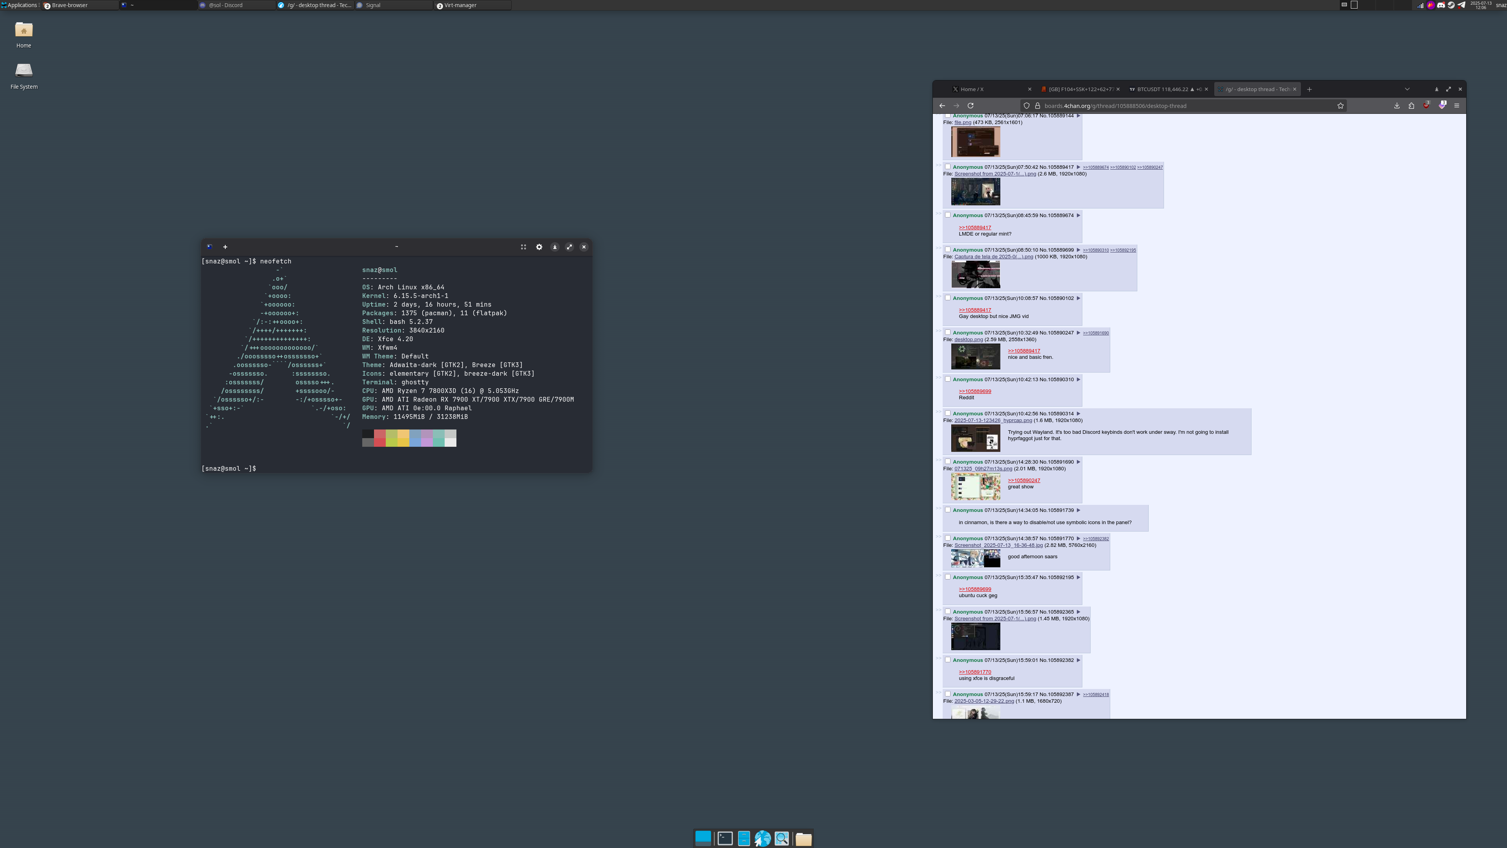The width and height of the screenshot is (1507, 848).
Task: Expand post menu arrow for No.105891739
Action: [x=1078, y=510]
